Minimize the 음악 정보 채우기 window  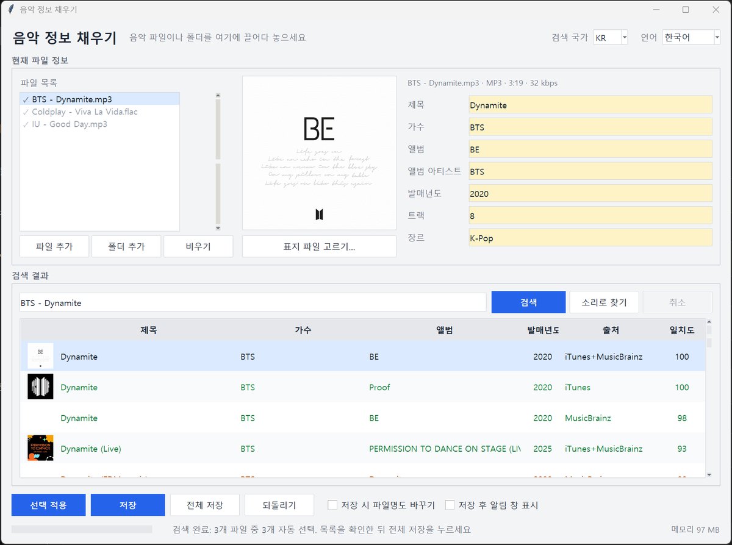pyautogui.click(x=657, y=10)
